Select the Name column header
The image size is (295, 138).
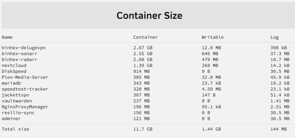click(x=7, y=37)
